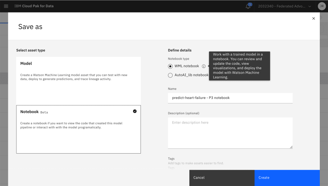
Task: Click 'Add tags to make assets easier to find.'
Action: pos(196,163)
